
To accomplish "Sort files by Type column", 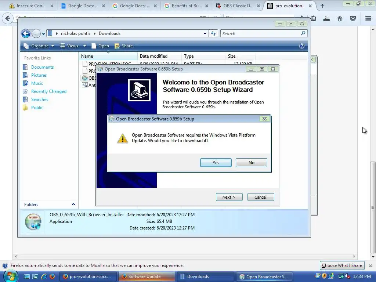I will (203, 56).
